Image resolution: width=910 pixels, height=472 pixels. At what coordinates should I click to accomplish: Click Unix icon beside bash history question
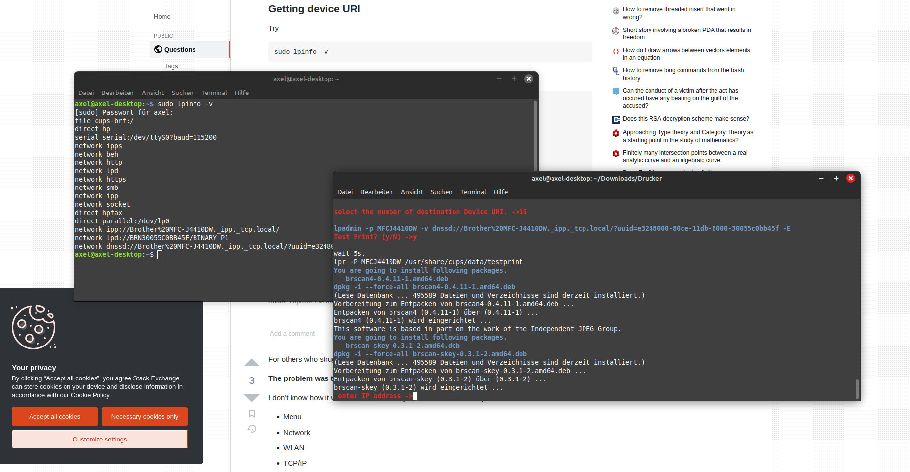(x=616, y=71)
